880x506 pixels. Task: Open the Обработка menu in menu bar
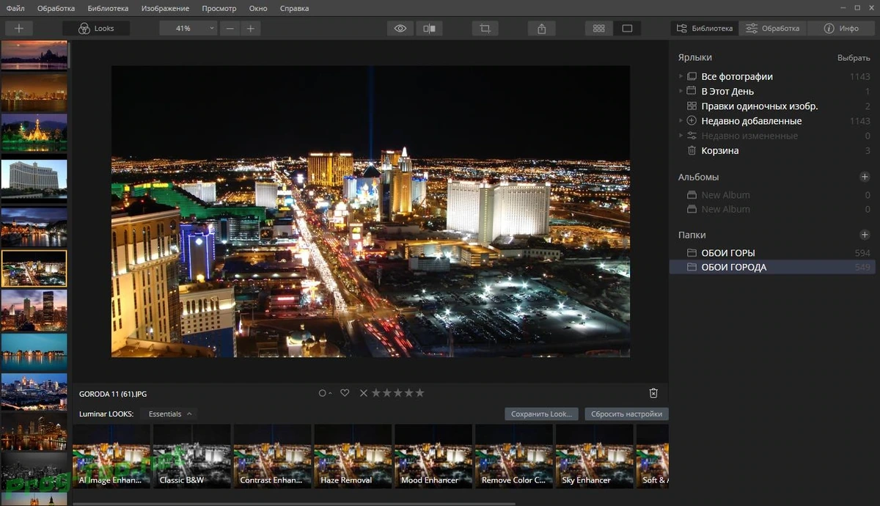[56, 8]
